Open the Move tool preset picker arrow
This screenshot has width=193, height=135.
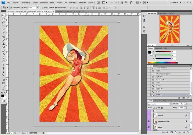click(8, 8)
